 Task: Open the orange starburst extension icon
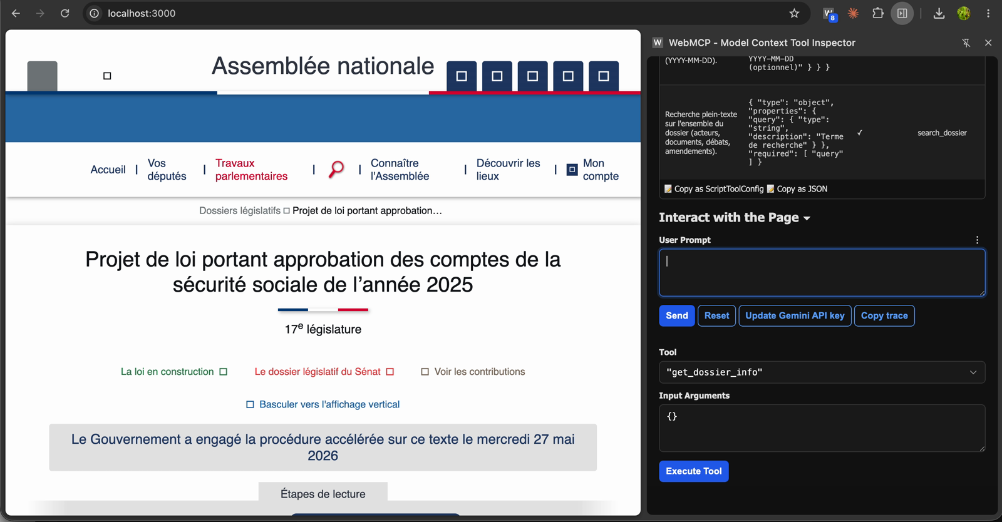pos(853,13)
